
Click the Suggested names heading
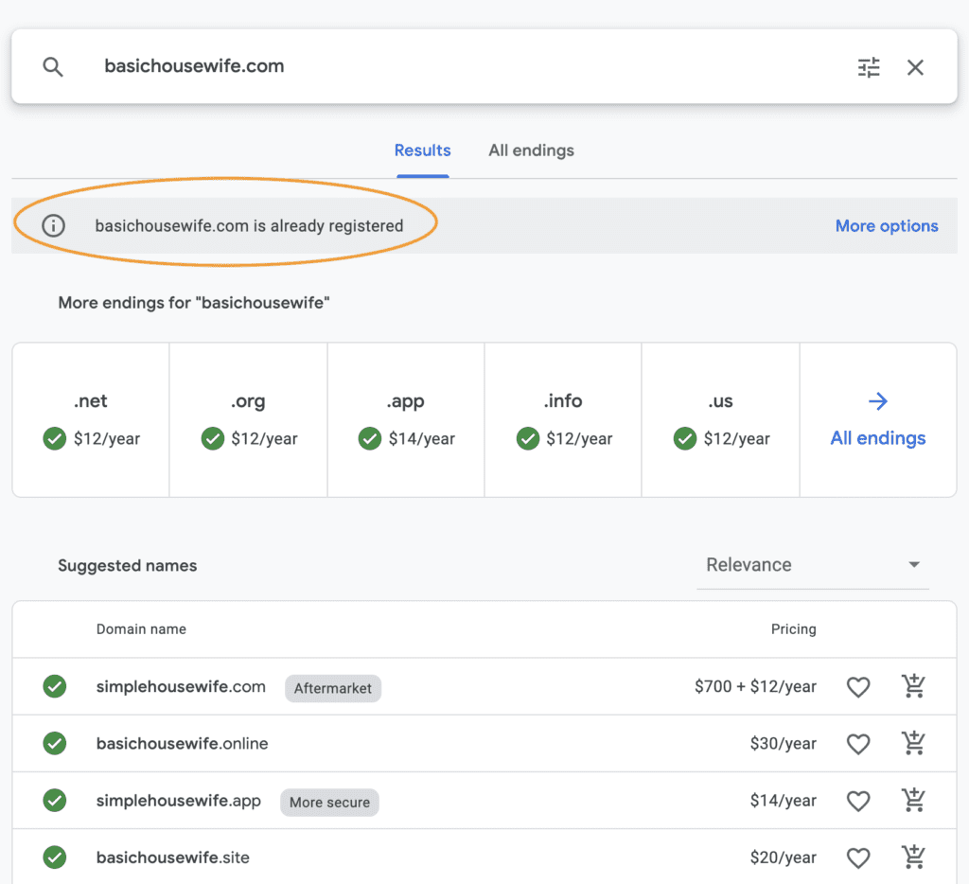click(128, 566)
